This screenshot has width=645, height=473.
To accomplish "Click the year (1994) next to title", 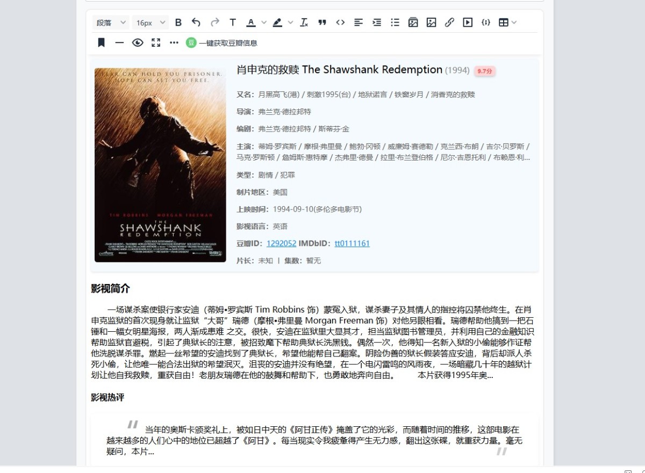I will pos(457,70).
